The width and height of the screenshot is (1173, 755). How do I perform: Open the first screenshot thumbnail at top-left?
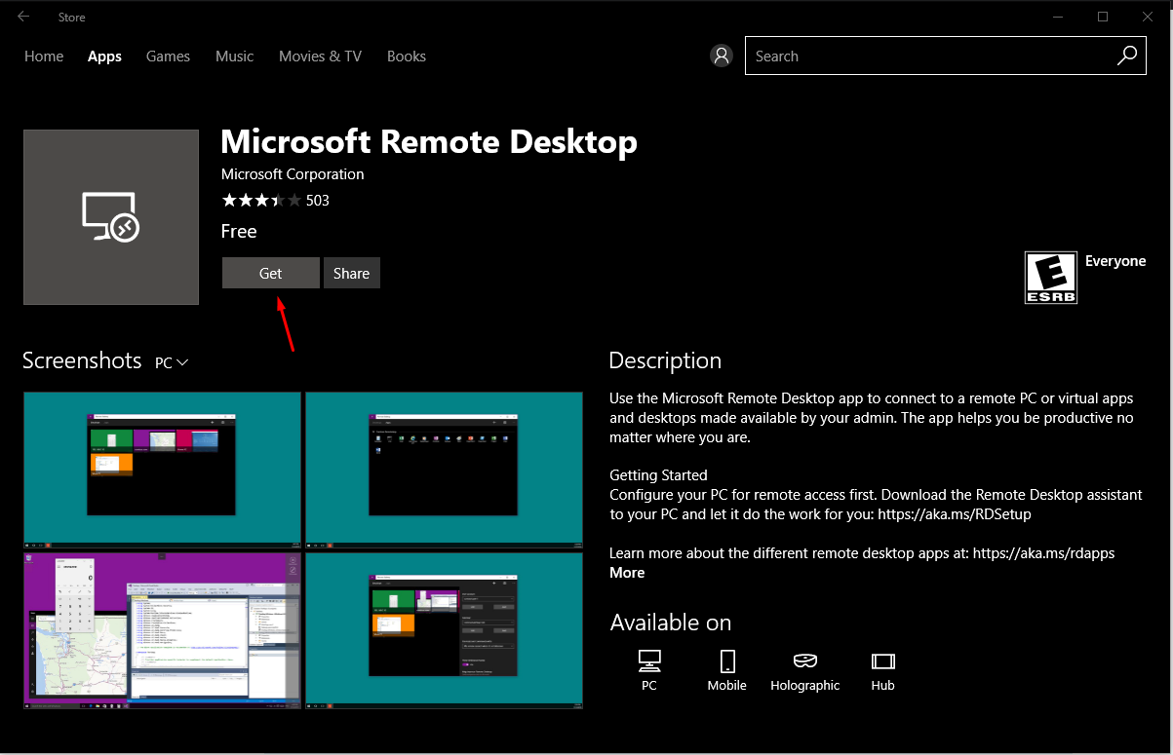(x=162, y=468)
